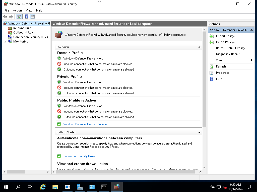Open the Connection Security Rules link

[79, 156]
